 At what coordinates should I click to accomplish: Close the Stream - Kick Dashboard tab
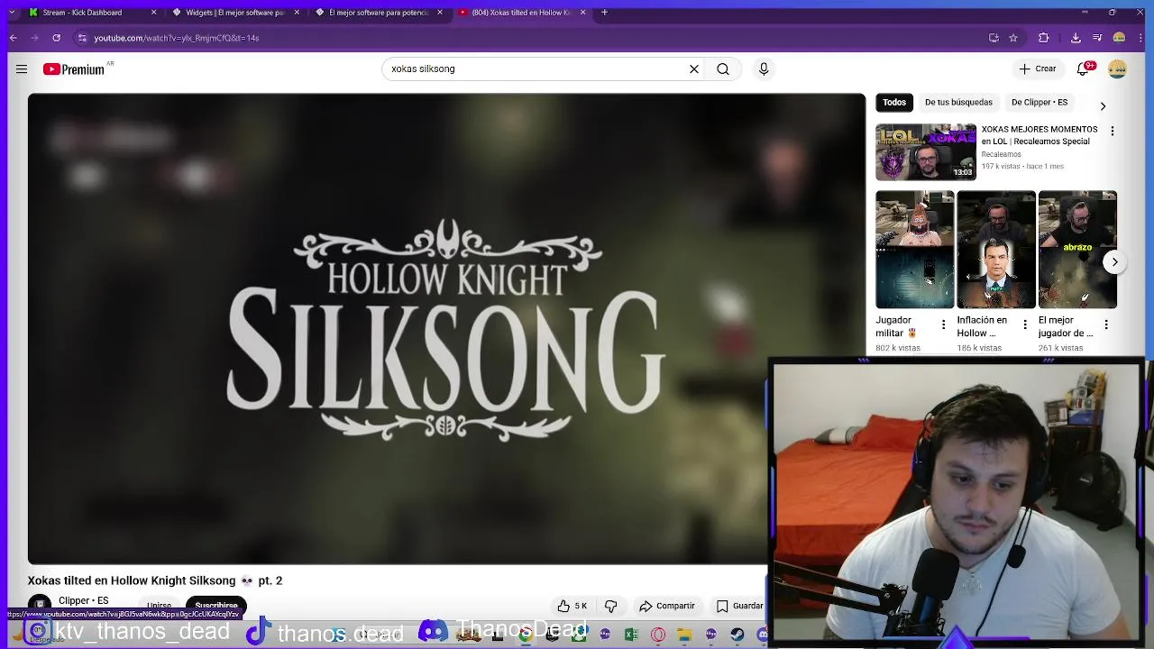[x=153, y=13]
